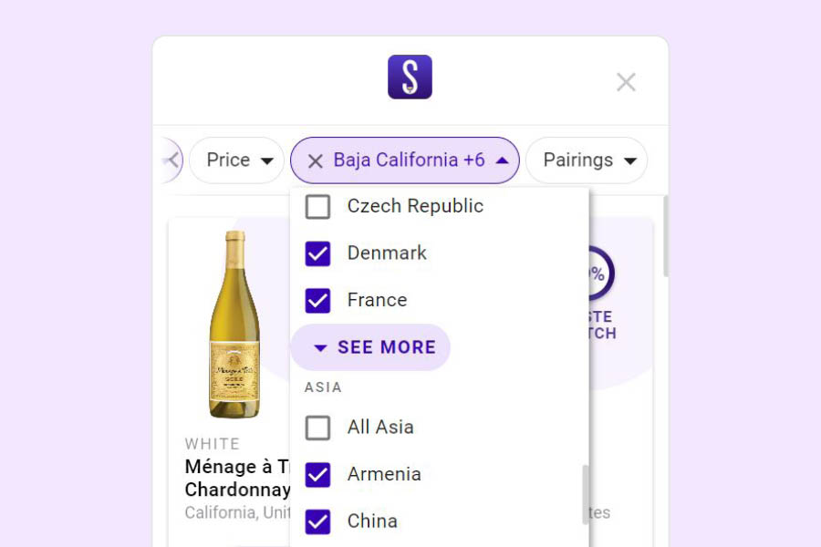821x547 pixels.
Task: Click the Pairings dropdown arrow icon
Action: 630,160
